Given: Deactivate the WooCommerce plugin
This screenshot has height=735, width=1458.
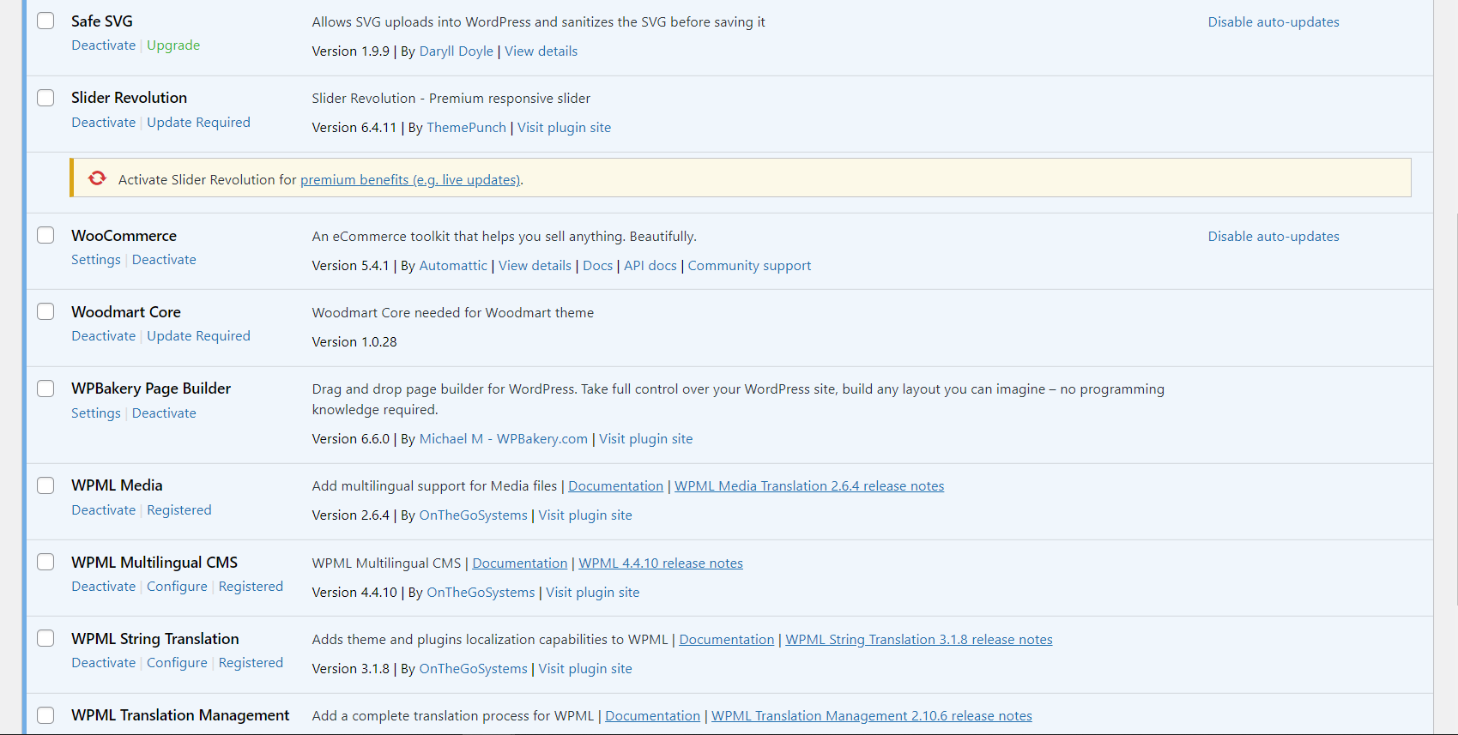Looking at the screenshot, I should 164,260.
